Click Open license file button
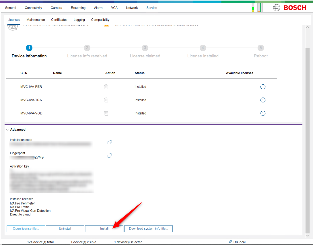The width and height of the screenshot is (313, 245). [26, 229]
